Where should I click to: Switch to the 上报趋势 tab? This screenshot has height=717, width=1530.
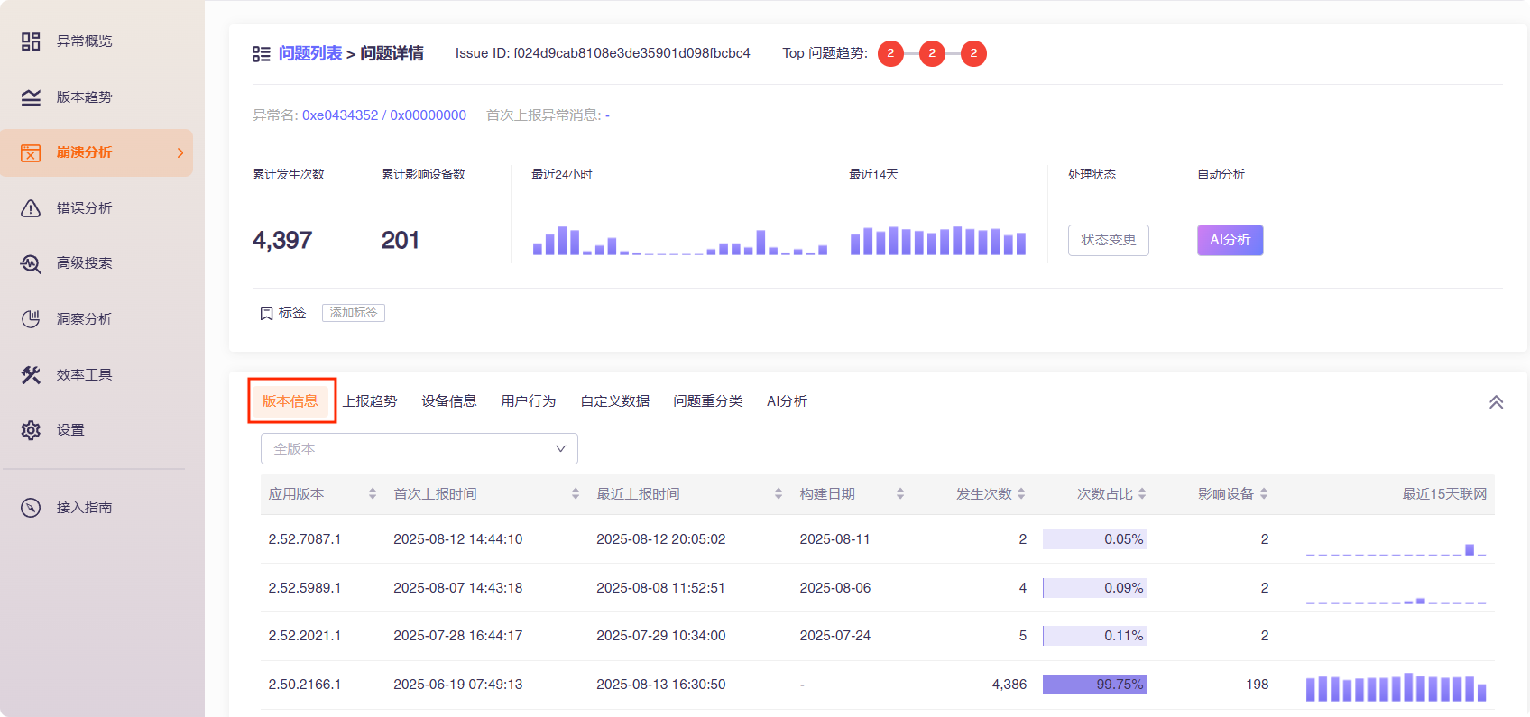370,401
